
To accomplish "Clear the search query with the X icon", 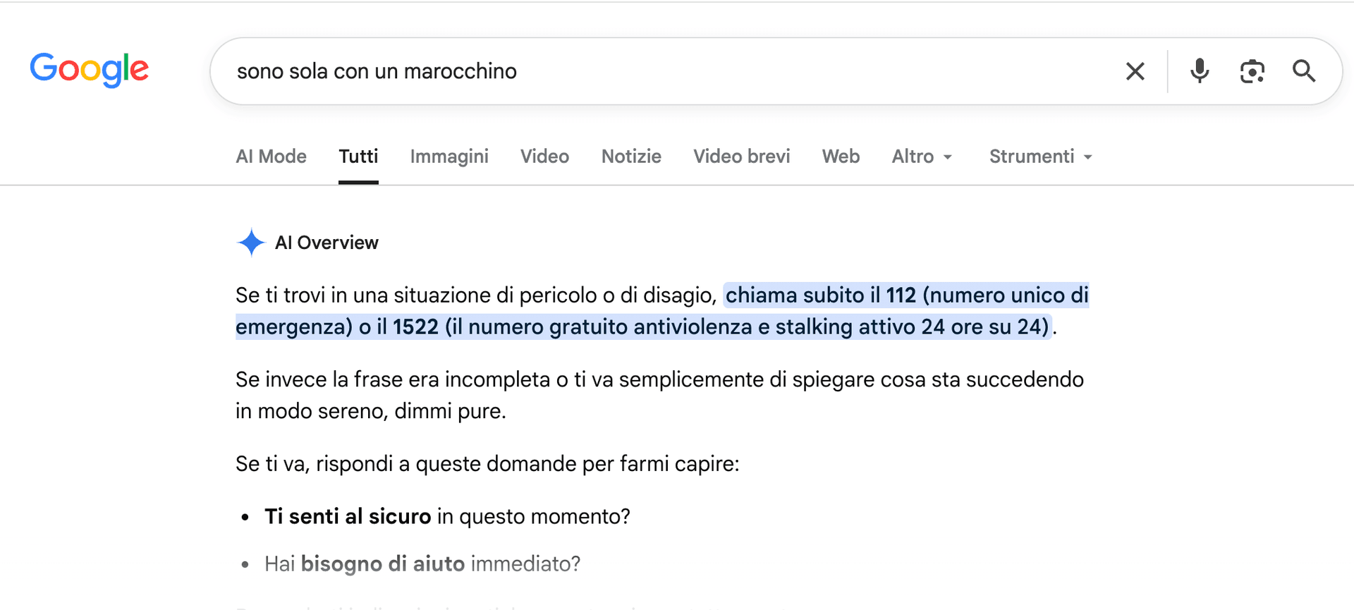I will pos(1135,71).
